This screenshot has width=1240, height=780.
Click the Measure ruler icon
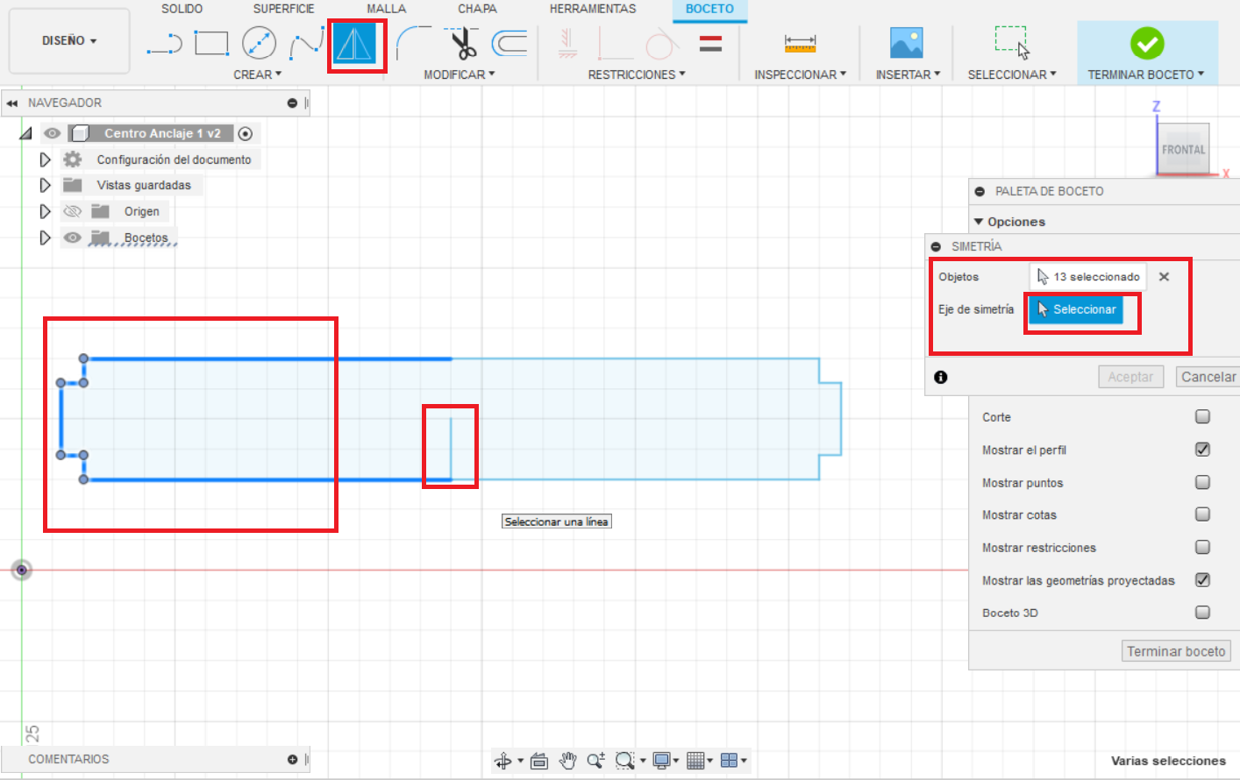pos(800,43)
